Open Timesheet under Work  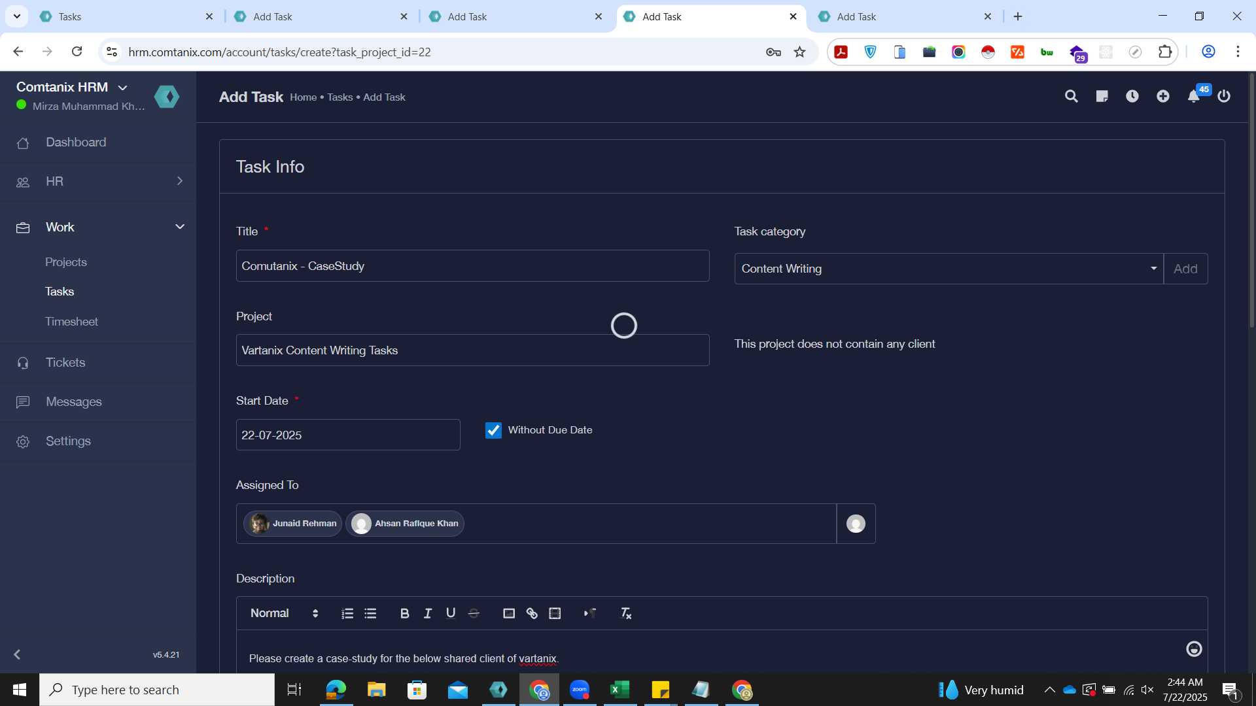71,322
